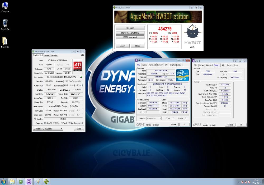Open the About tab in right CPU-Z
The width and height of the screenshot is (264, 185).
tap(236, 65)
